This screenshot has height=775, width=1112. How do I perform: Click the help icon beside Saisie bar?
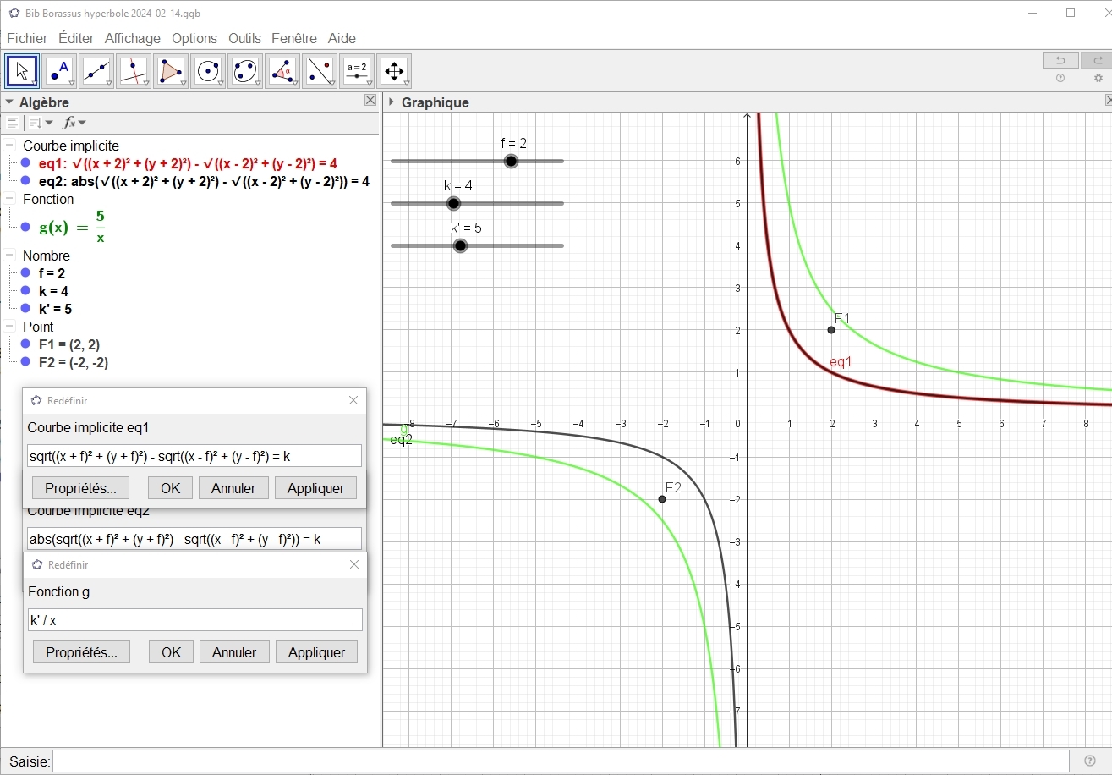pos(1090,761)
